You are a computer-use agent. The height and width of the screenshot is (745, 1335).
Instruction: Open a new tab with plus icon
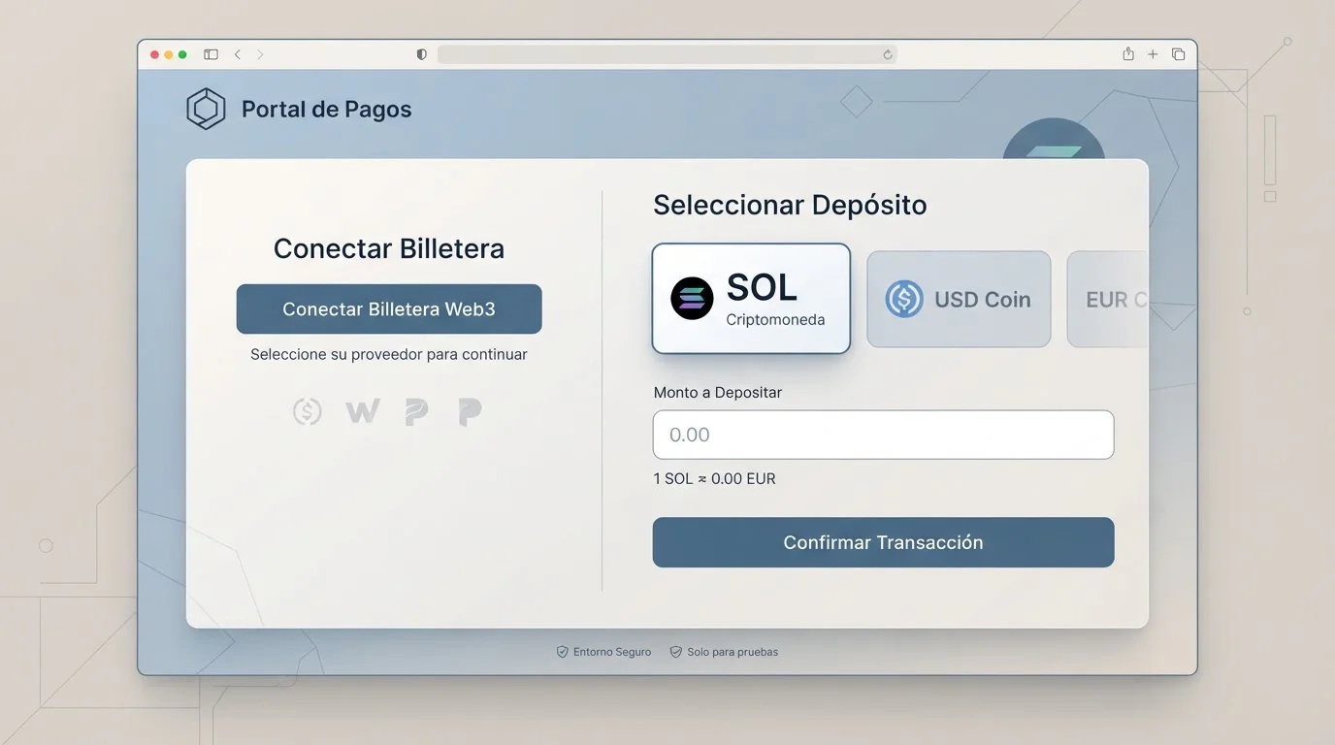tap(1153, 54)
